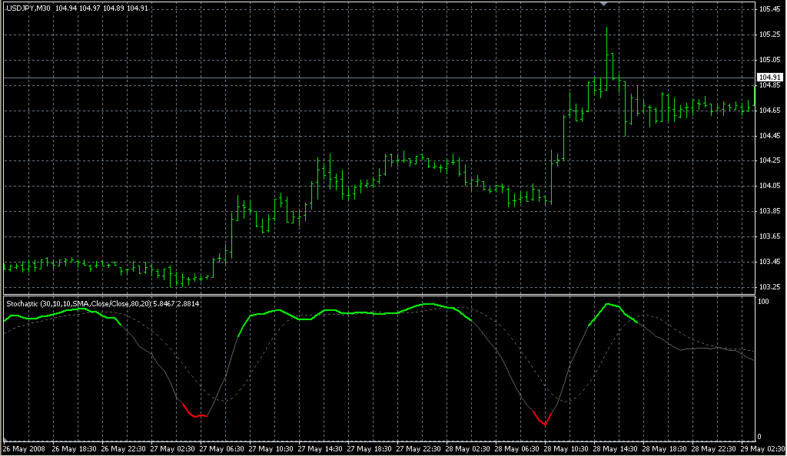Viewport: 787px width, 456px height.
Task: Click the 104.05 price axis label
Action: coord(769,186)
